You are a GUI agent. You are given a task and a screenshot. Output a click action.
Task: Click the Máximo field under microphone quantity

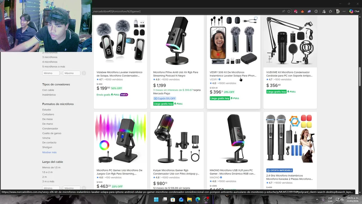(72, 73)
